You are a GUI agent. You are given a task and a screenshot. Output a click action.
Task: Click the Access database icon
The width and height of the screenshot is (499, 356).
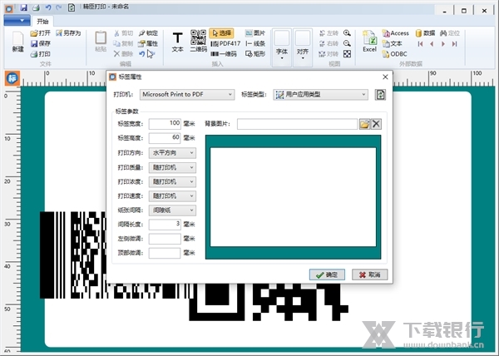coord(396,33)
